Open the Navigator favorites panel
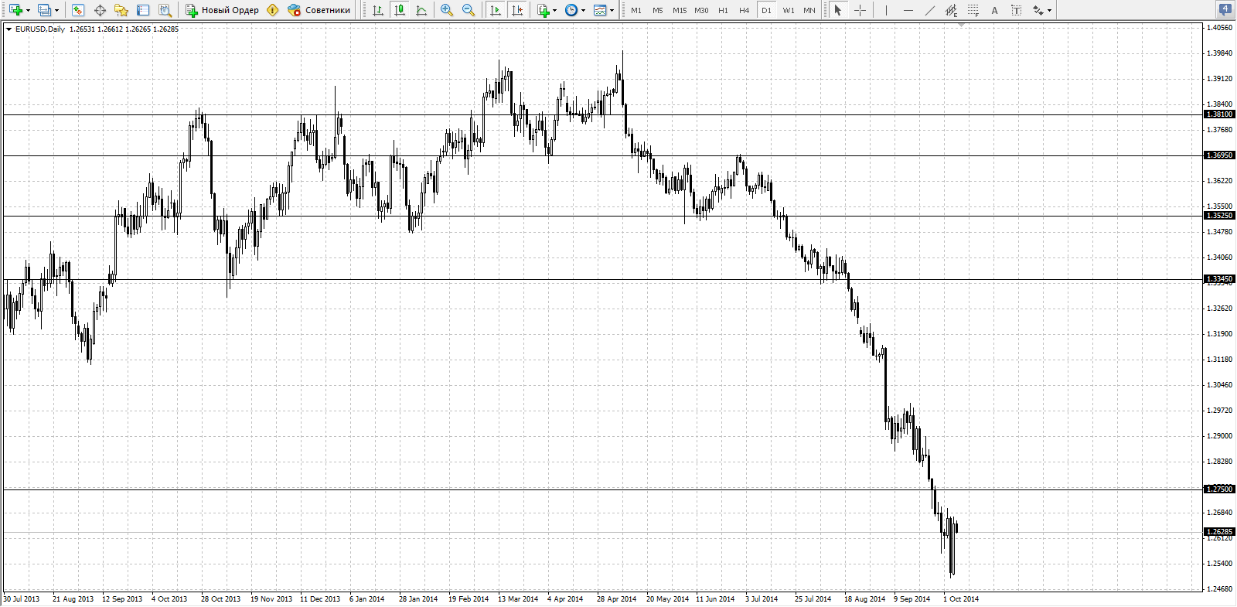1237x607 pixels. pos(121,10)
